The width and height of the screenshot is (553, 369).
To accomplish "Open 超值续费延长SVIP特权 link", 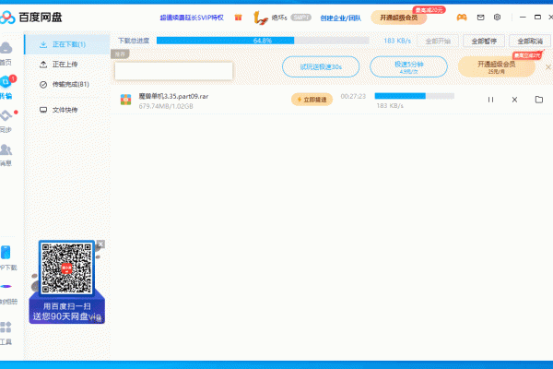I will [x=192, y=18].
